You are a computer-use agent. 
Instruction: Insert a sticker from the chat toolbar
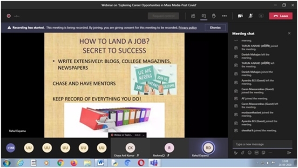coord(264,153)
